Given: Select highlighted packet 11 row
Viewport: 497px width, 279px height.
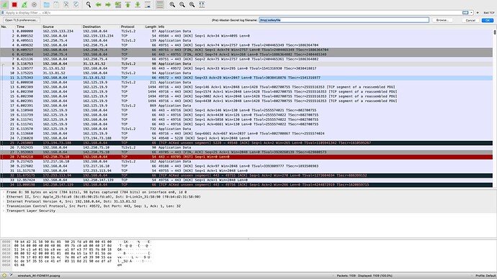Looking at the screenshot, I should [x=246, y=78].
